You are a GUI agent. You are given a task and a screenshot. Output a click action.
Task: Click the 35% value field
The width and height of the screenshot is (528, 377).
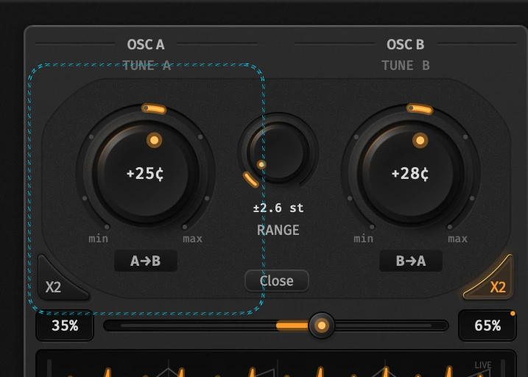click(x=65, y=325)
